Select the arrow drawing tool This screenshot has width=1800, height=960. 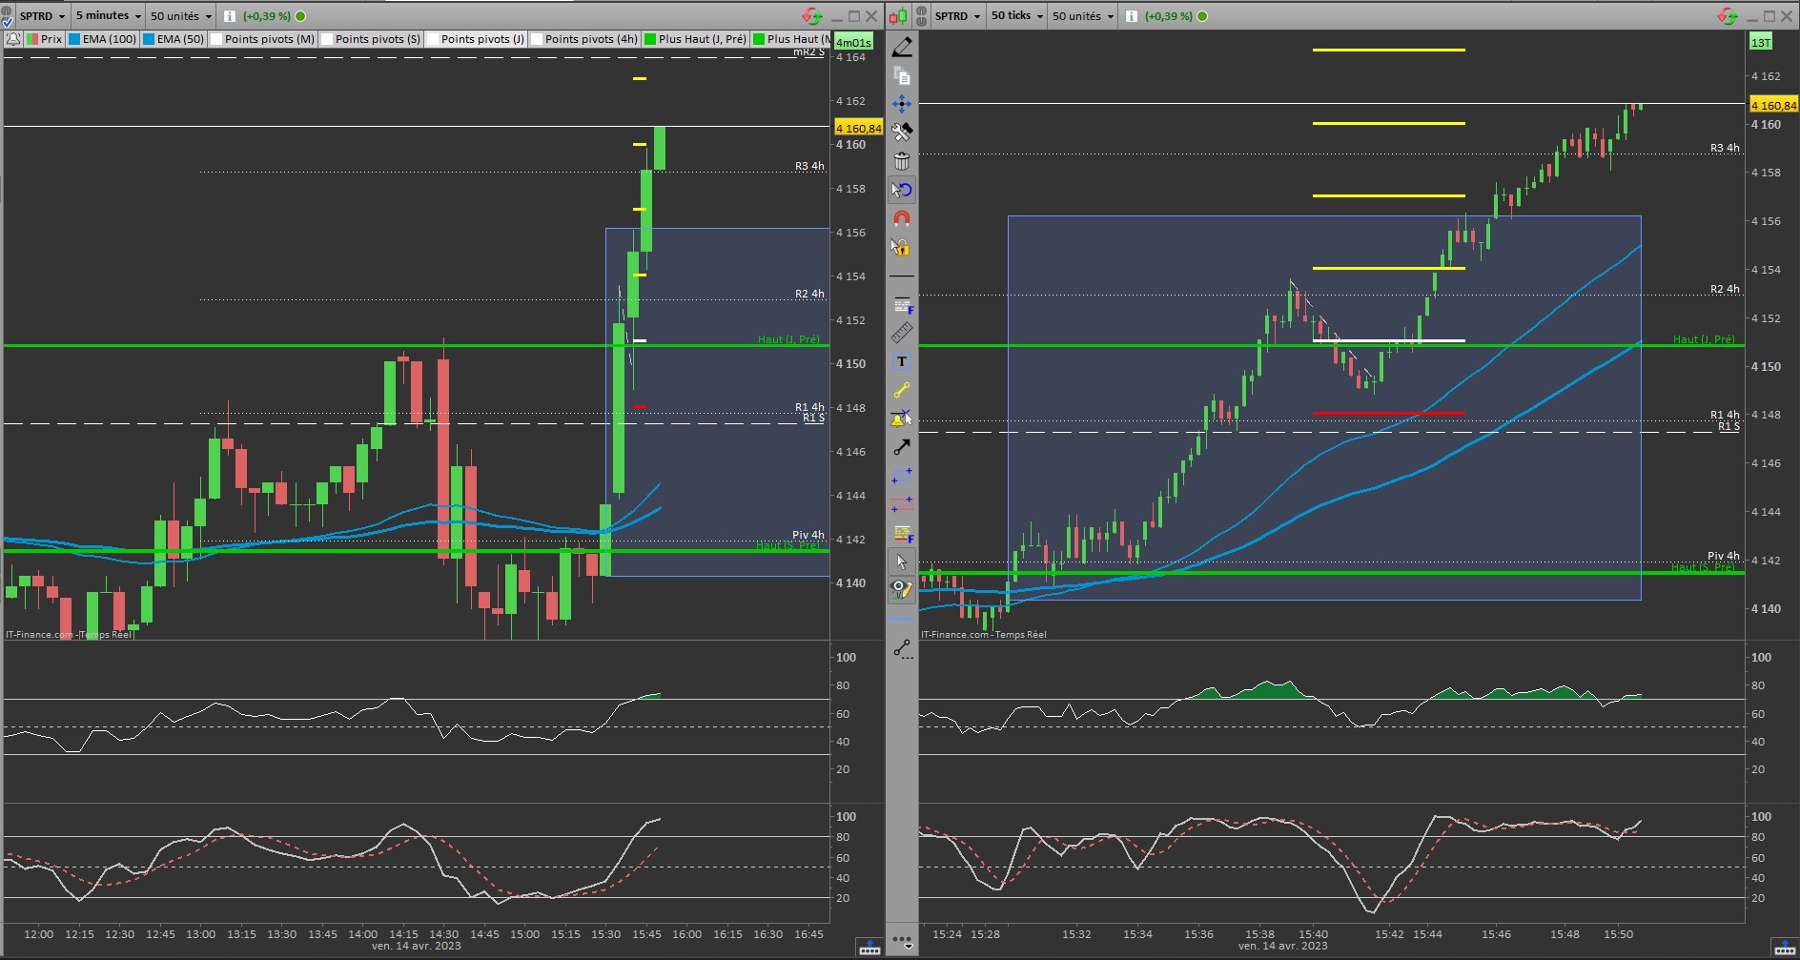(x=902, y=447)
